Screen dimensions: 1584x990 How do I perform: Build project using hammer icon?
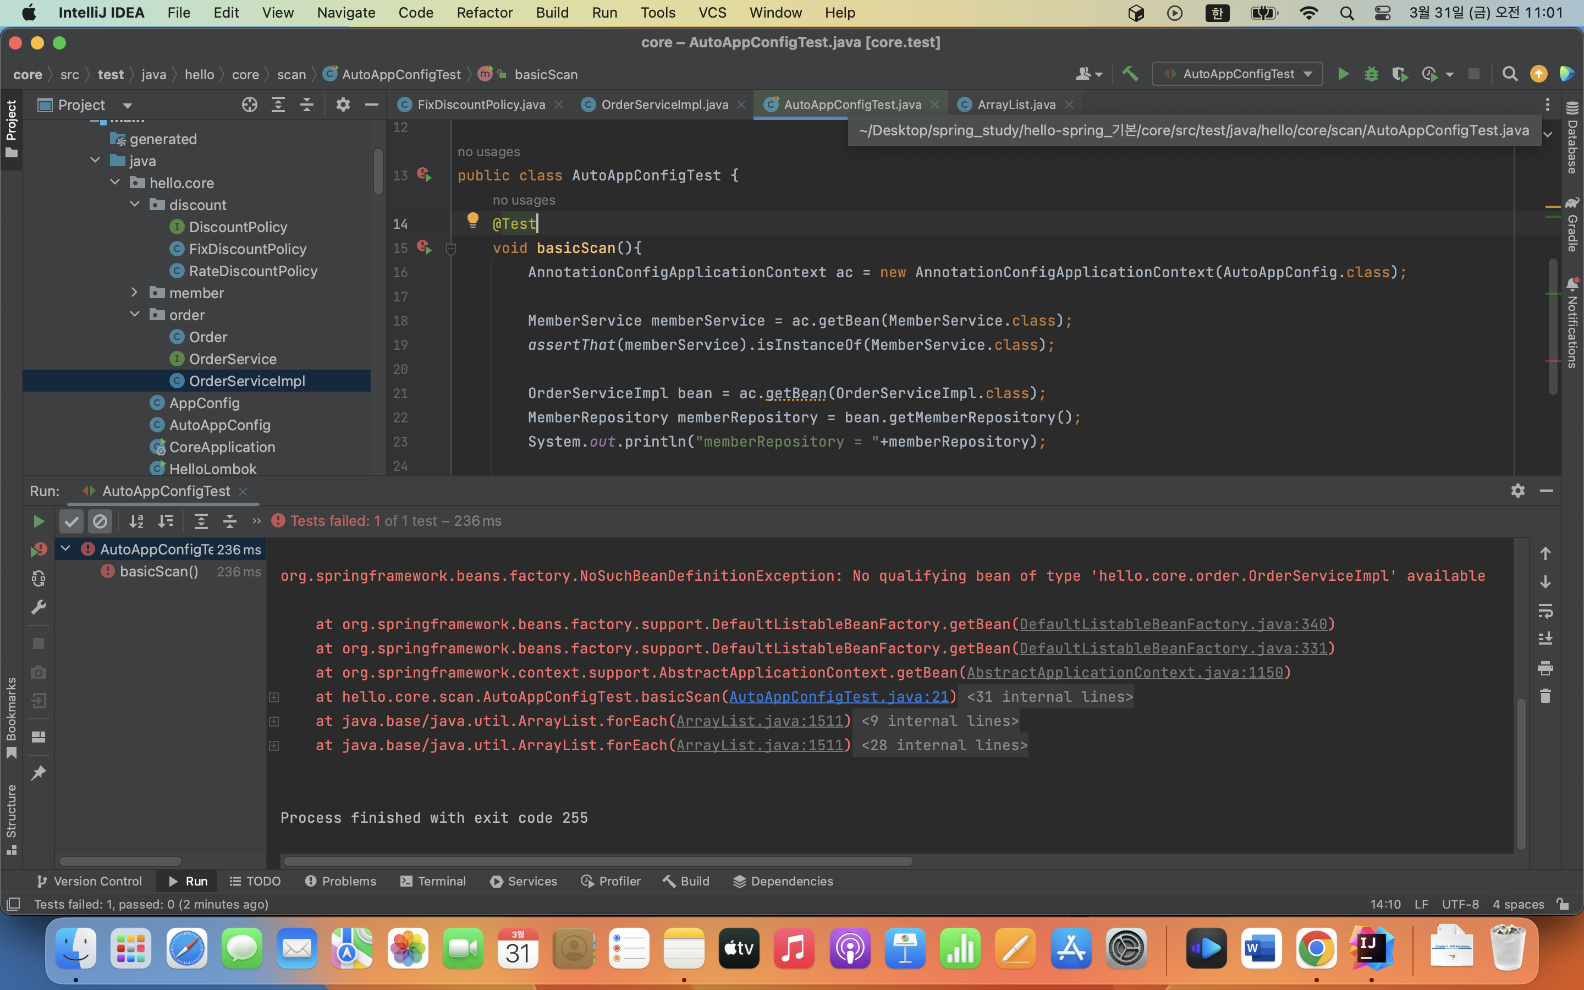pyautogui.click(x=1130, y=74)
